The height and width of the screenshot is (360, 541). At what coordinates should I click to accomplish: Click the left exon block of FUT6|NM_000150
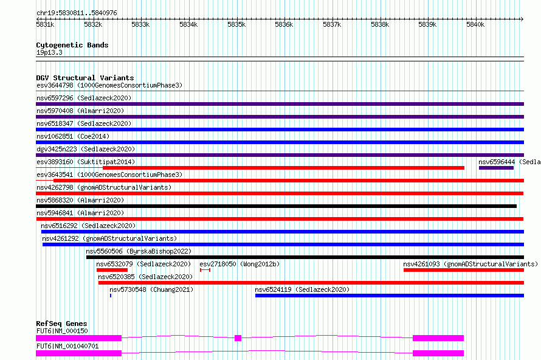78,338
